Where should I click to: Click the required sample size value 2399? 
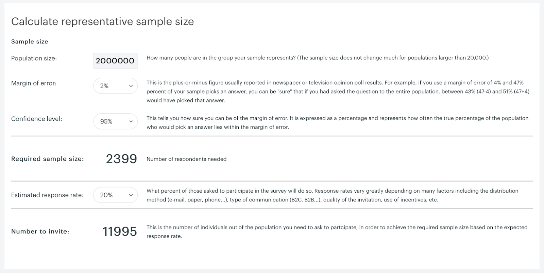pos(121,159)
